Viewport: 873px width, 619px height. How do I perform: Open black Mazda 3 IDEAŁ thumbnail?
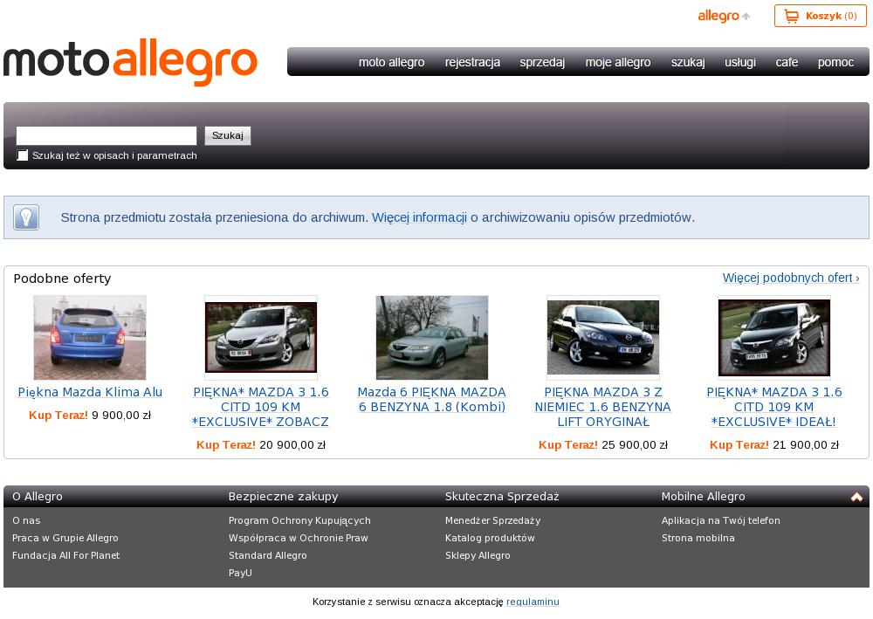(x=773, y=337)
